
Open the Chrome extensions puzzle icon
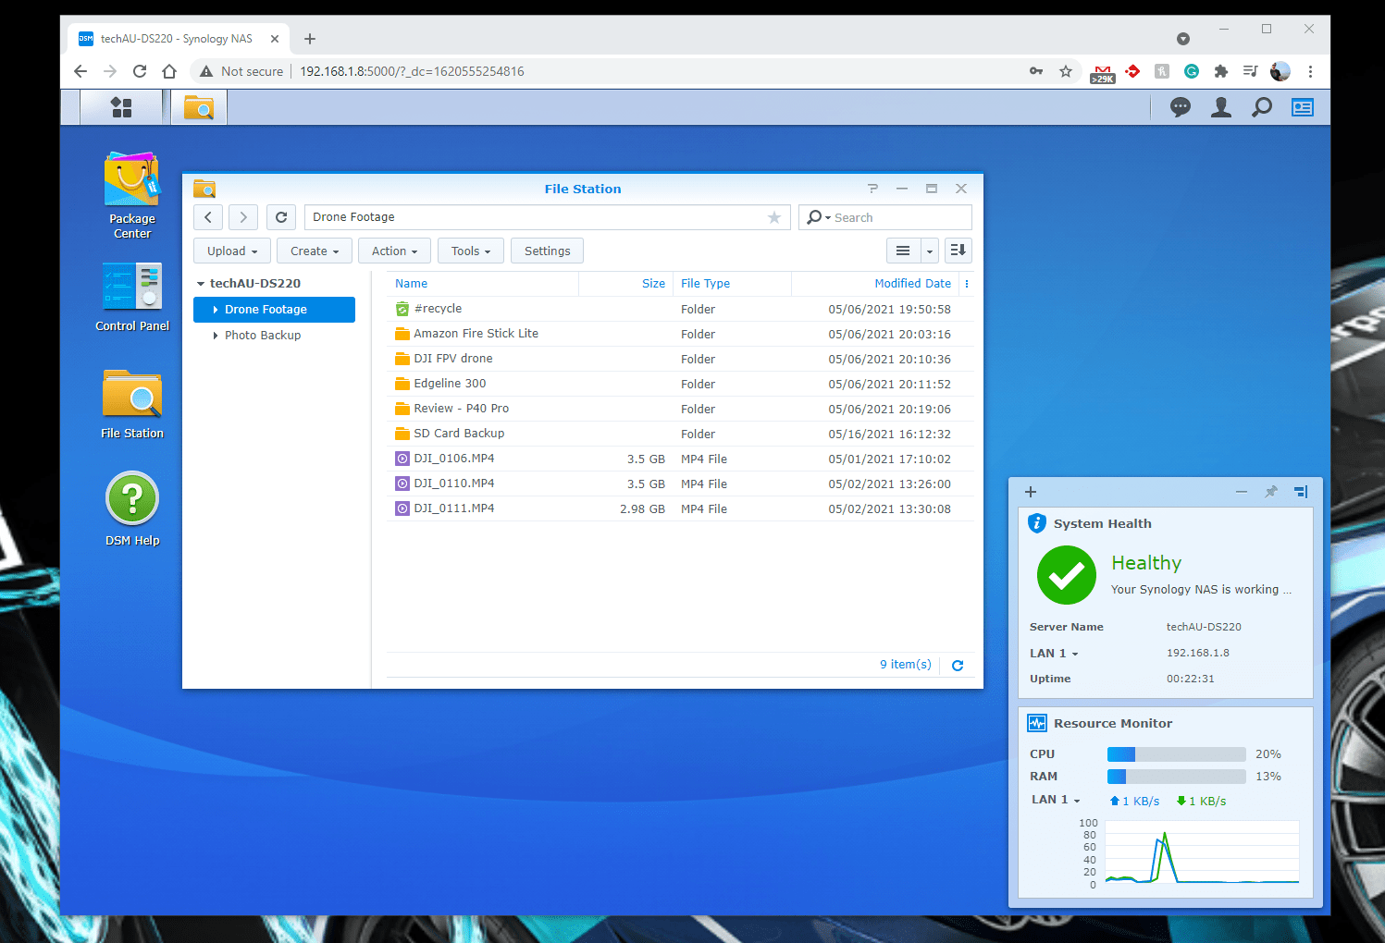coord(1221,71)
